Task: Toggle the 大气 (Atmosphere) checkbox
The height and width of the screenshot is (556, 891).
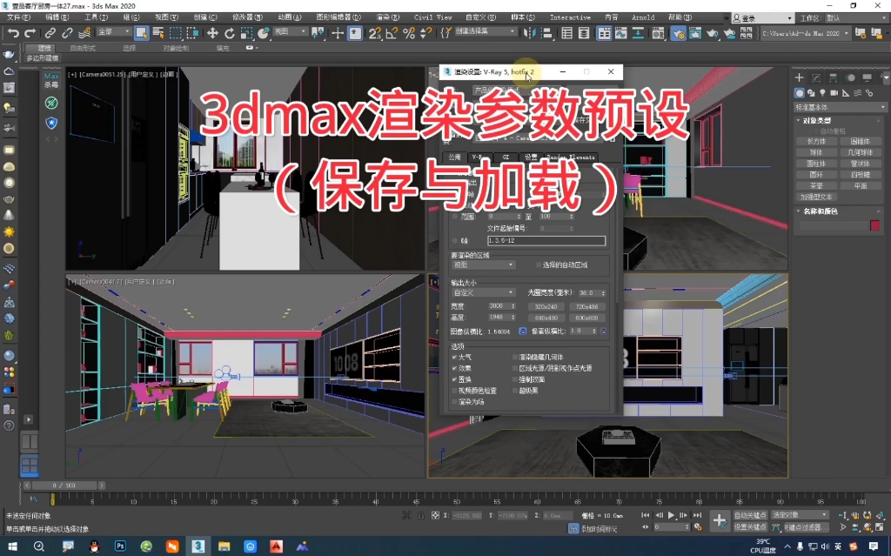Action: (x=453, y=356)
